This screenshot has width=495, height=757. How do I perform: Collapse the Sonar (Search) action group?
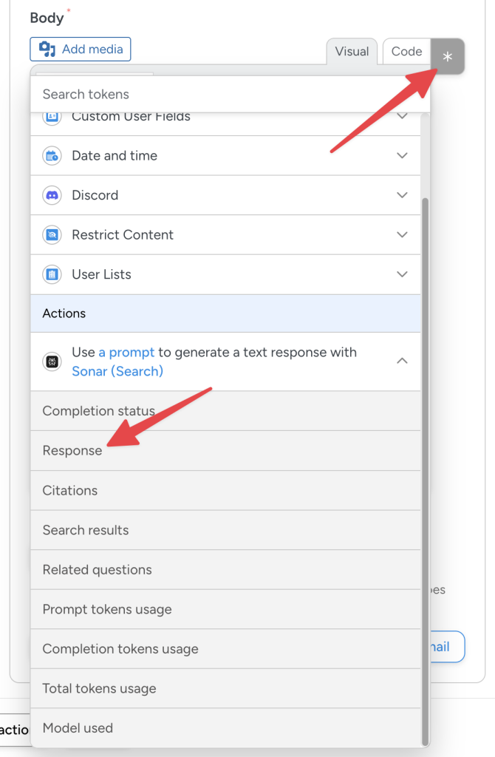403,361
